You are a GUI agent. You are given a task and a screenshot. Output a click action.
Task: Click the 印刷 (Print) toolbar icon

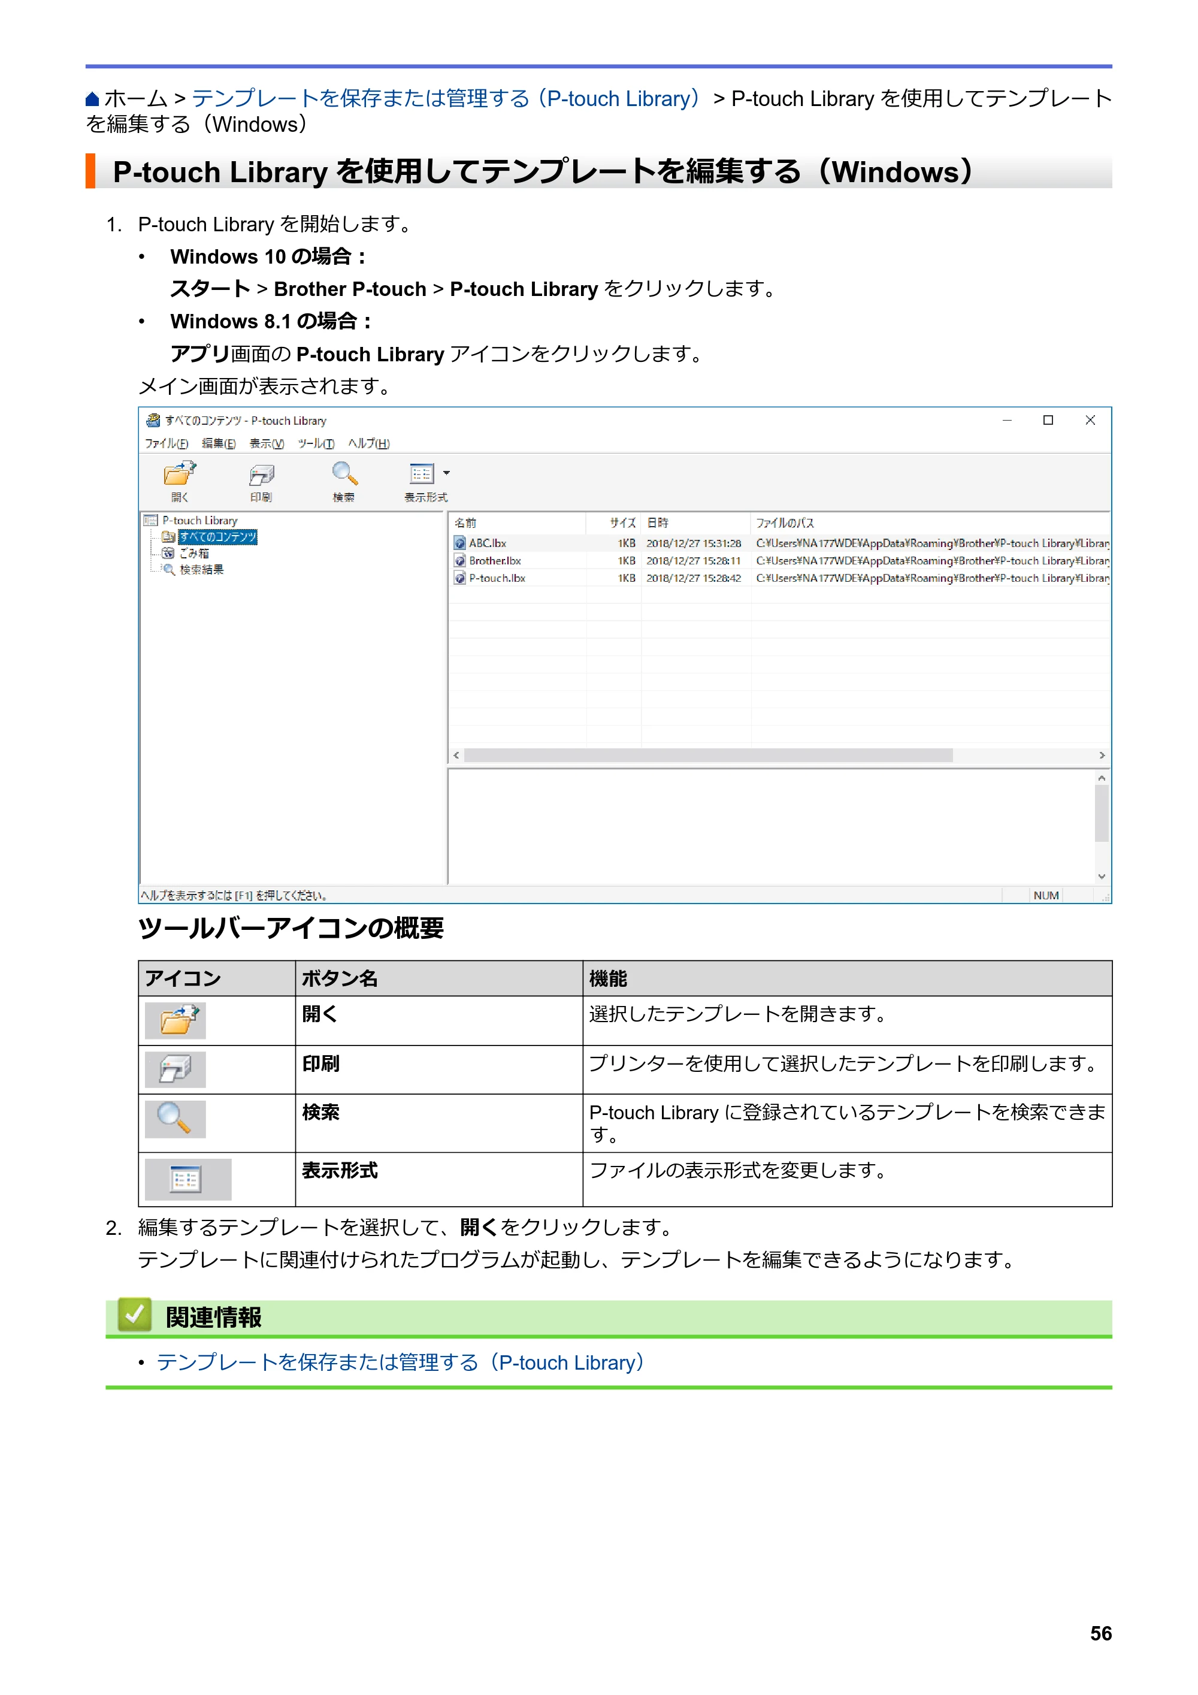coord(261,474)
